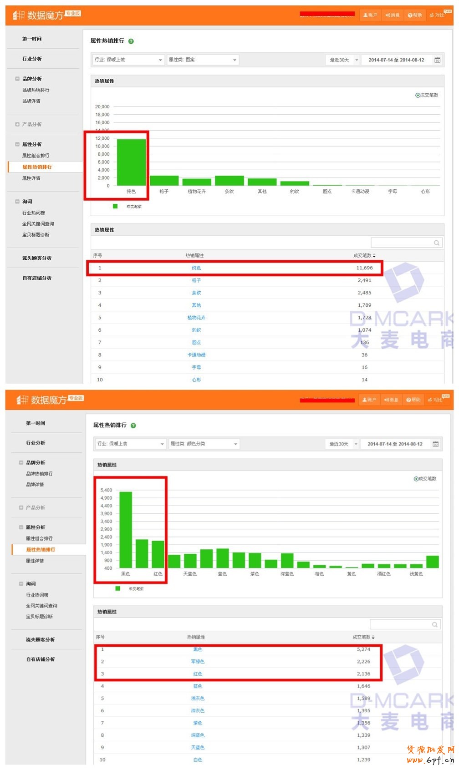Collapse 品牌分析 in the sidebar beside the 图案 report
Image resolution: width=459 pixels, height=770 pixels.
click(17, 79)
